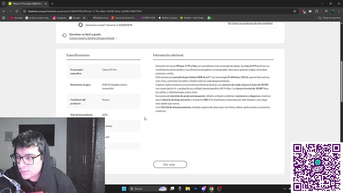Open the 10Notificaciones bookmark

tap(98, 18)
